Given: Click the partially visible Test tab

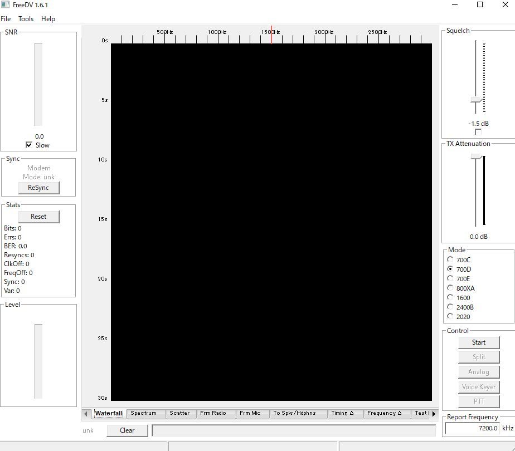Looking at the screenshot, I should point(422,413).
